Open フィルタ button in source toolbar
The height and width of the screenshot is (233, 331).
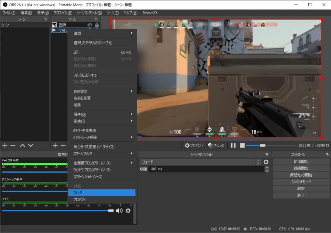click(216, 145)
